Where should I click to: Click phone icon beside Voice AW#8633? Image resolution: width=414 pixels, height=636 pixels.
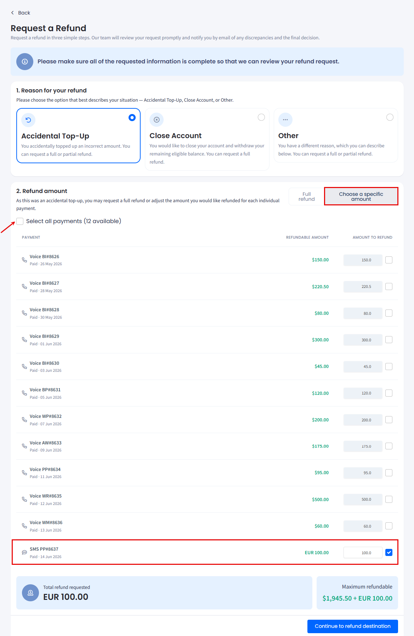(24, 446)
